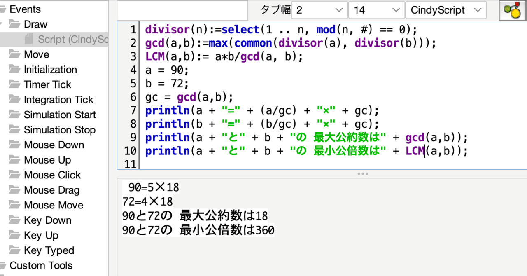
Task: Click the Integration Tick event icon
Action: (14, 99)
